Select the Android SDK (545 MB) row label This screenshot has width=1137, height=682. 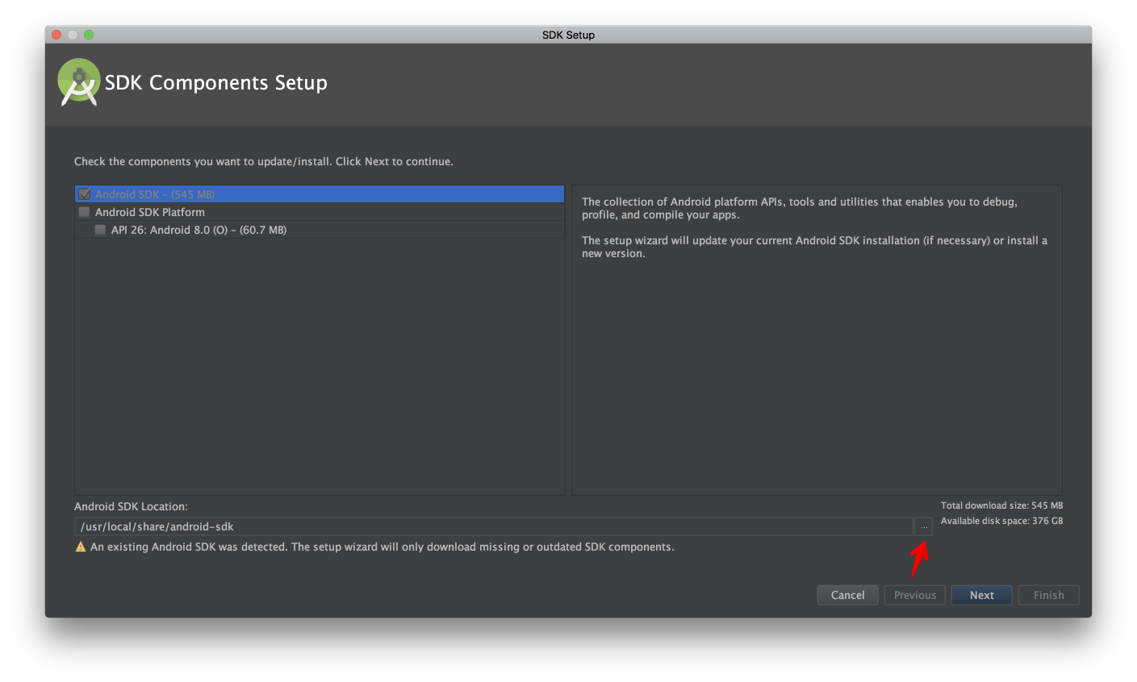155,194
